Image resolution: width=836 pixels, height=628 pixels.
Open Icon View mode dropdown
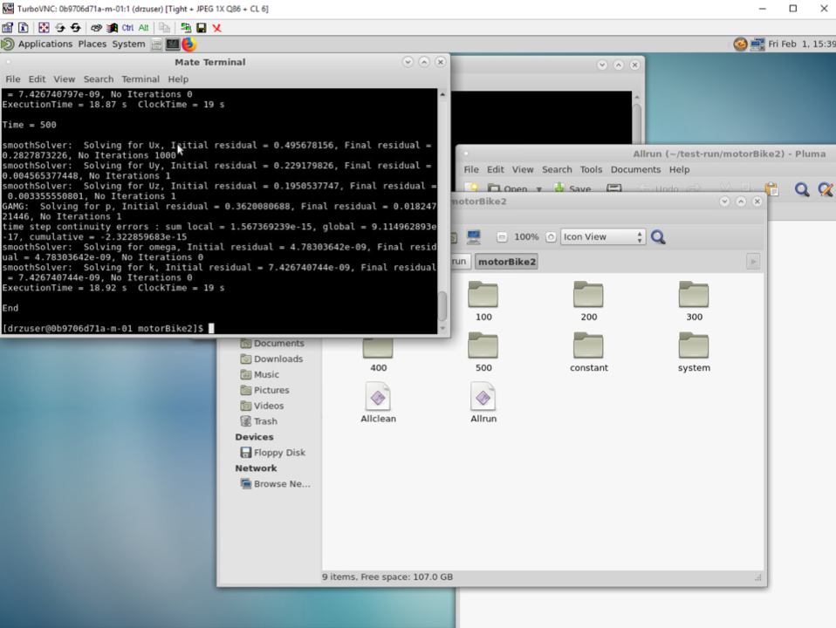click(x=602, y=236)
